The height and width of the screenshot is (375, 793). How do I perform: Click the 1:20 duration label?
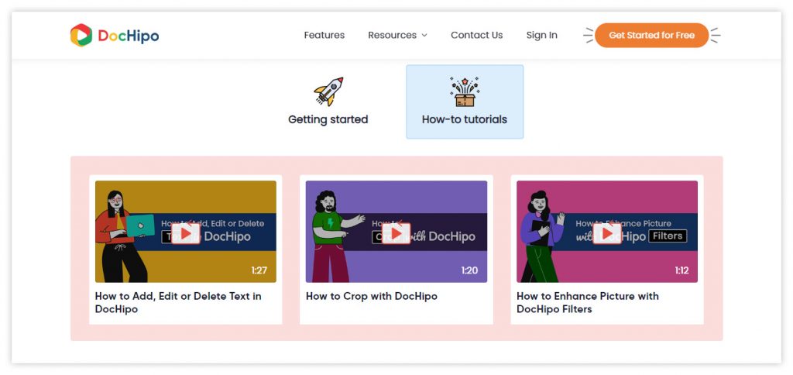point(469,270)
